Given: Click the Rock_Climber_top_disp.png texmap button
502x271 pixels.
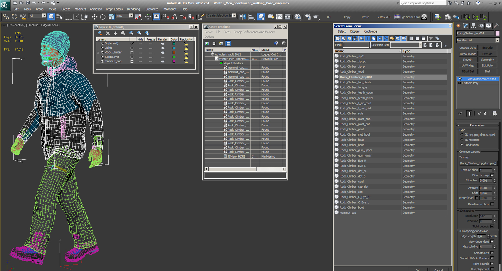Looking at the screenshot, I should tap(478, 163).
